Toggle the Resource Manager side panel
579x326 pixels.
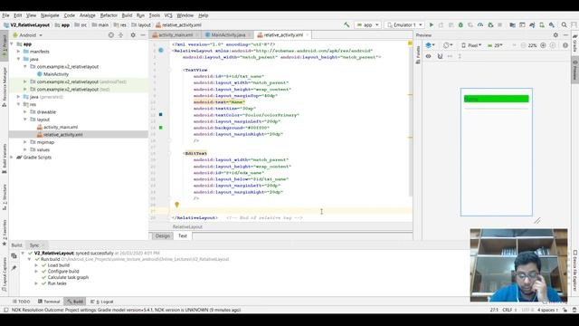pyautogui.click(x=4, y=87)
